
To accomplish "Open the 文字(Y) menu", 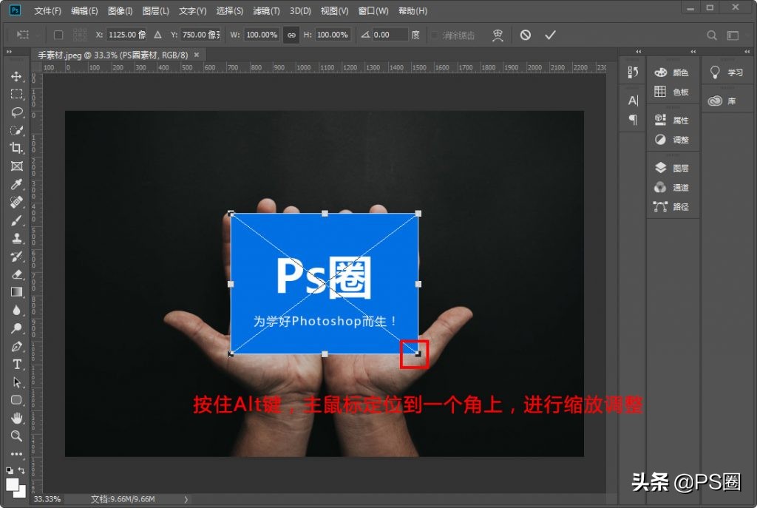I will click(193, 10).
